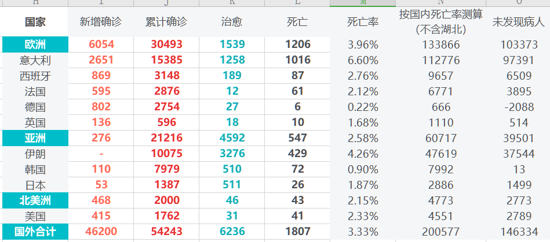This screenshot has height=242, width=550.
Task: Select the 未发现病人 header cell
Action: tap(519, 22)
